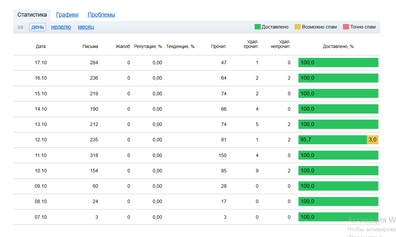The image size is (396, 237).
Task: Click the Доставлено, % column header
Action: coord(338,46)
